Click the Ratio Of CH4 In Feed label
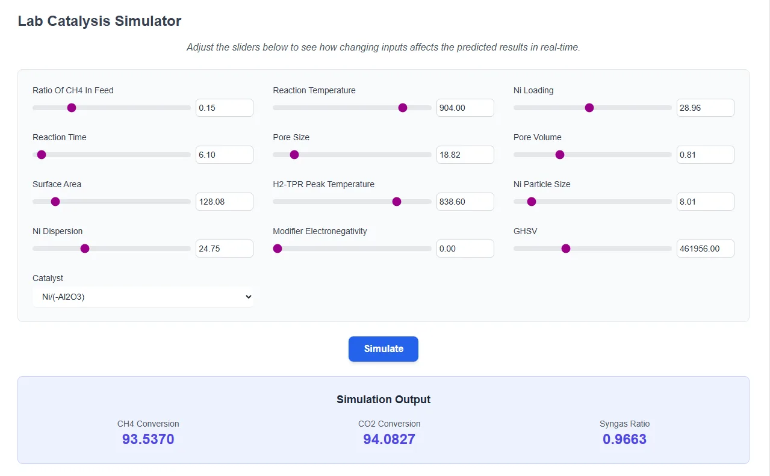Image resolution: width=770 pixels, height=476 pixels. [x=73, y=90]
